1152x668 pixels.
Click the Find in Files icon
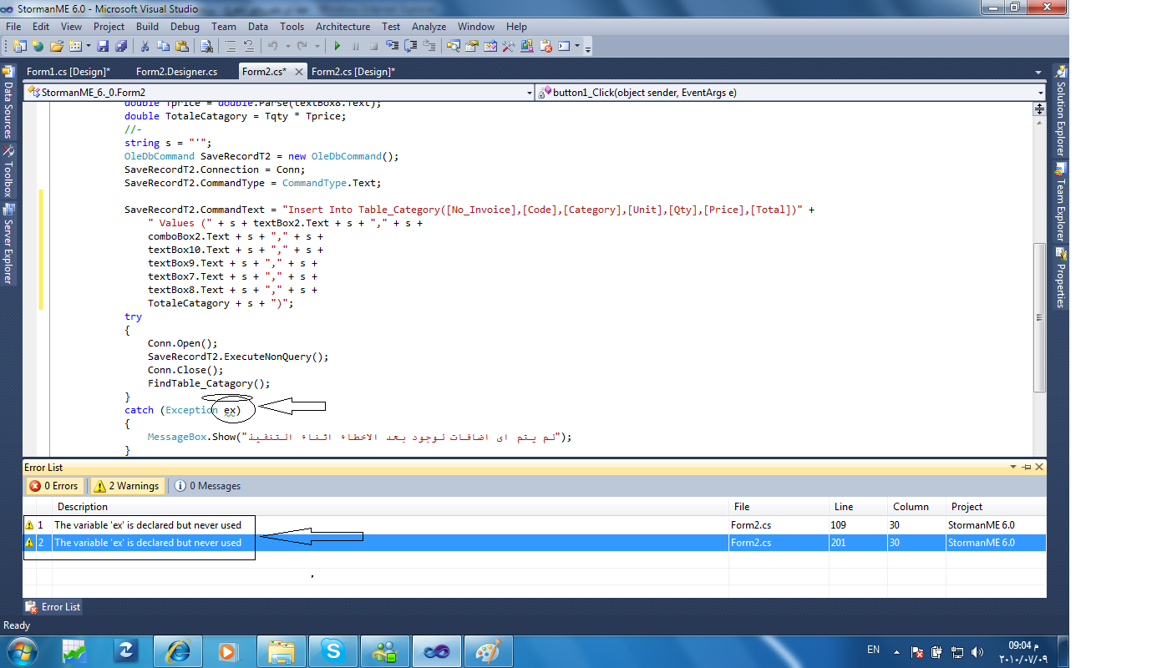[x=206, y=46]
